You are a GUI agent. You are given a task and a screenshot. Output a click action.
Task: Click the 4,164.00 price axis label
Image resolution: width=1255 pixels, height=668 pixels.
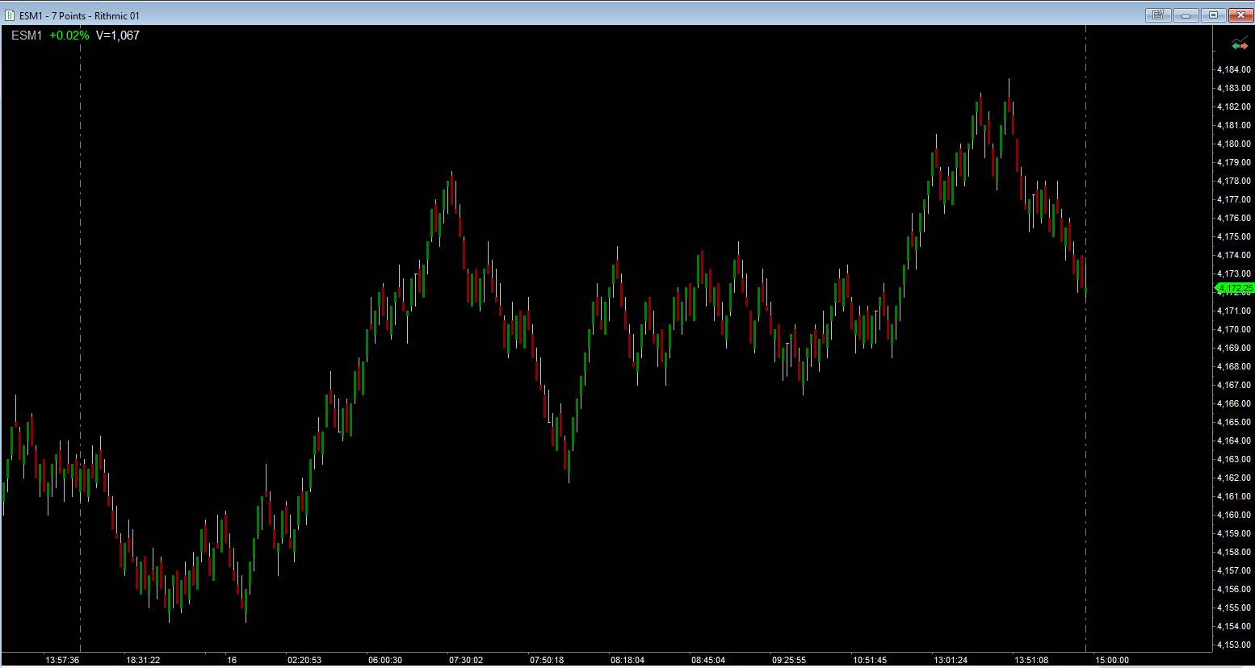click(1234, 440)
